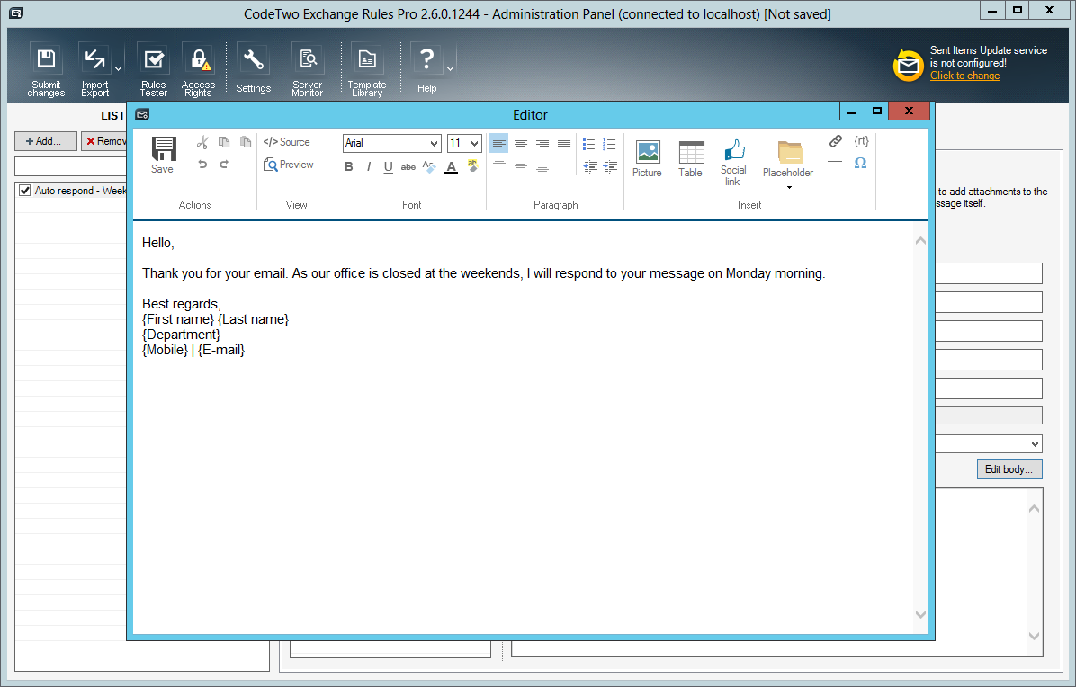This screenshot has width=1076, height=687.
Task: Click the {Department} placeholder line
Action: (181, 335)
